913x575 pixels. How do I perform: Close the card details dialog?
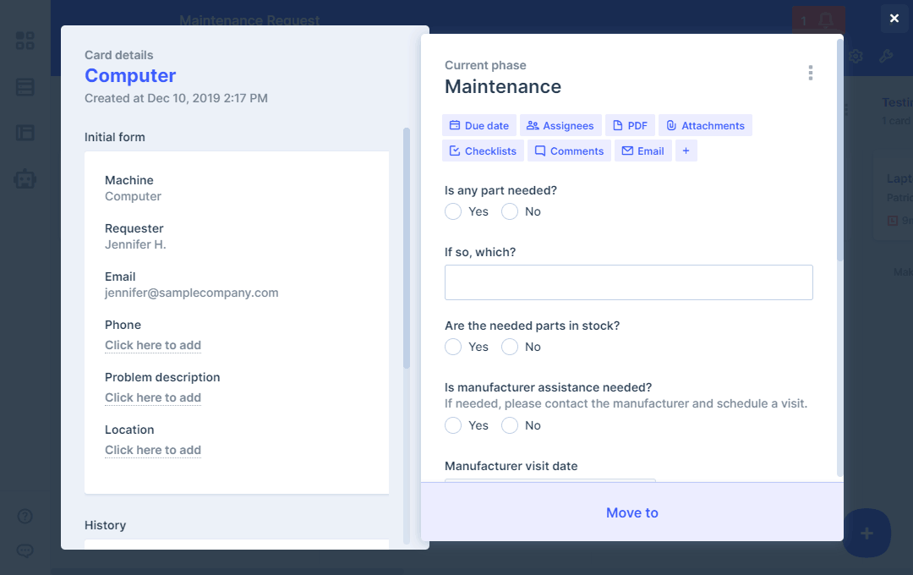click(894, 18)
